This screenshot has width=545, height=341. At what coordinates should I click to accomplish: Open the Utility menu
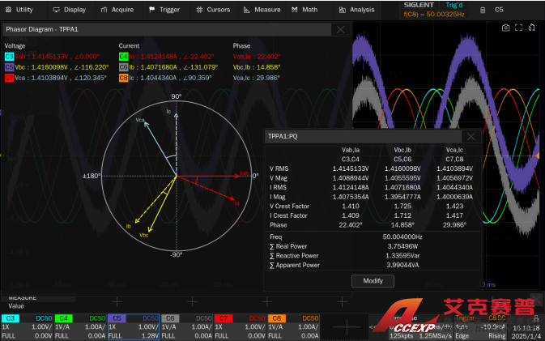pyautogui.click(x=19, y=10)
